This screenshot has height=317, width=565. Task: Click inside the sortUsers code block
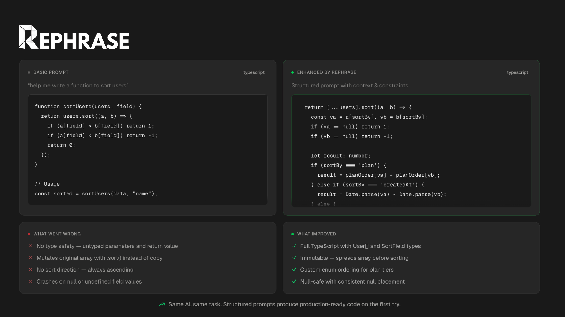[x=147, y=150]
